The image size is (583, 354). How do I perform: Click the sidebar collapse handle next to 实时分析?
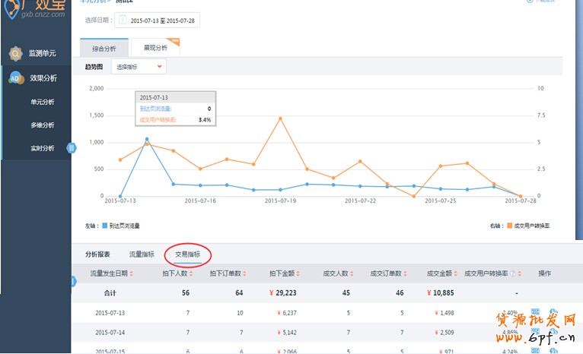[73, 148]
